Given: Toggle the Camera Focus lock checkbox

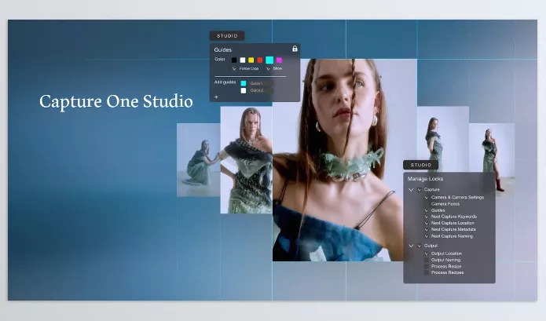Looking at the screenshot, I should [x=427, y=204].
